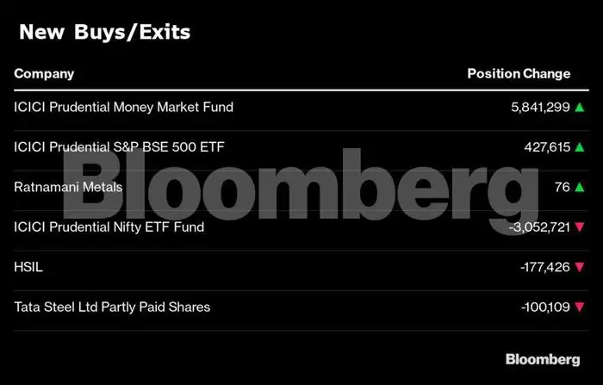The image size is (603, 385).
Task: Click the 5,841,299 position change value
Action: tap(538, 108)
